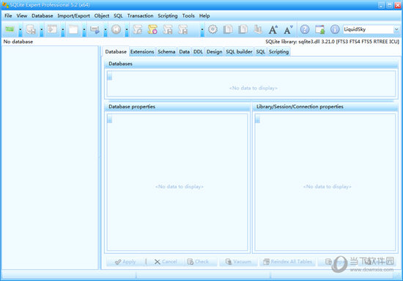403x281 pixels.
Task: Increase font size with the A up-arrow icon
Action: point(273,29)
